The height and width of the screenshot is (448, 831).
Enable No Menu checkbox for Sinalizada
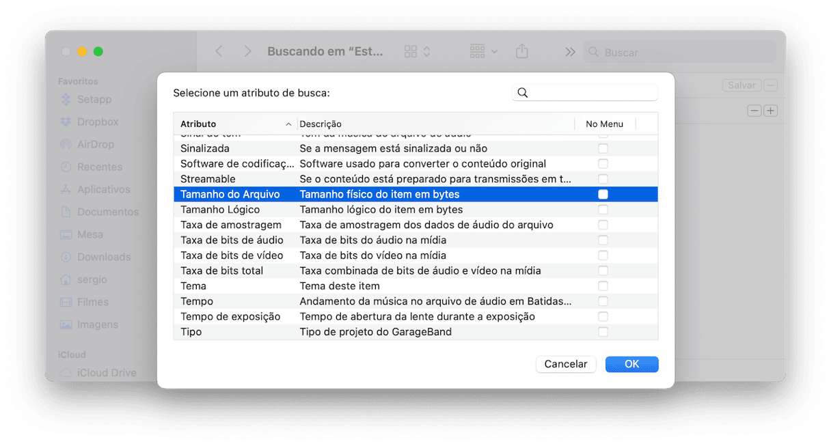(603, 148)
